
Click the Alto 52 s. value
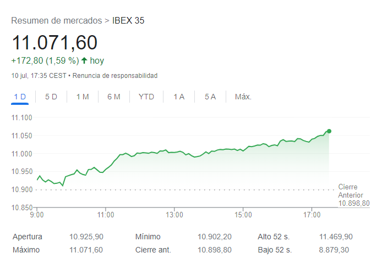pos(336,237)
